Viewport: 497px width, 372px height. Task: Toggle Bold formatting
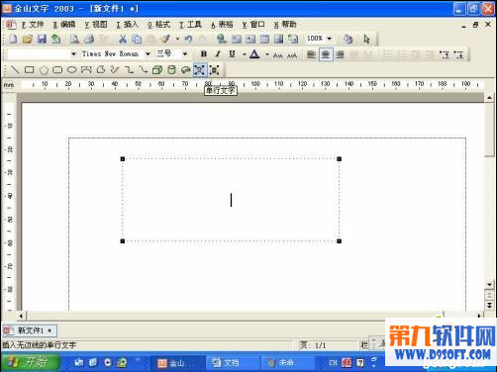[204, 53]
